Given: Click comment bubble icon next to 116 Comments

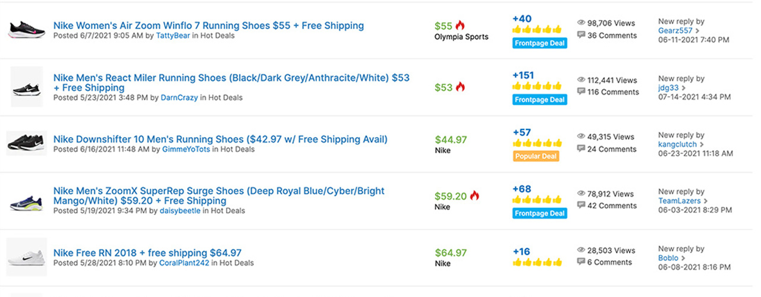Looking at the screenshot, I should pyautogui.click(x=581, y=92).
